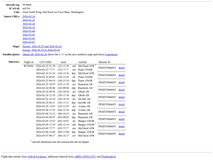Click the Source URLs label
Screen dimensions: 213x160
[x=12, y=17]
